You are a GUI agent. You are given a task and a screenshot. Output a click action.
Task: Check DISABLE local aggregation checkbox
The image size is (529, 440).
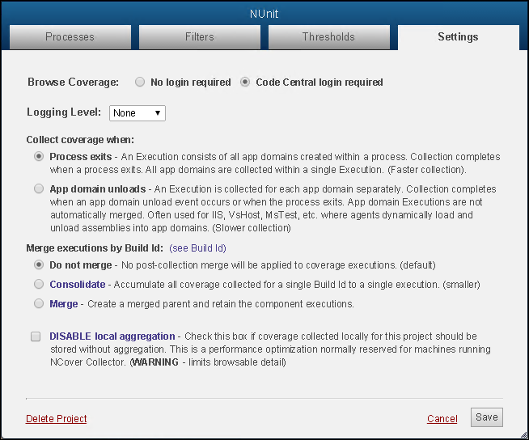(36, 336)
